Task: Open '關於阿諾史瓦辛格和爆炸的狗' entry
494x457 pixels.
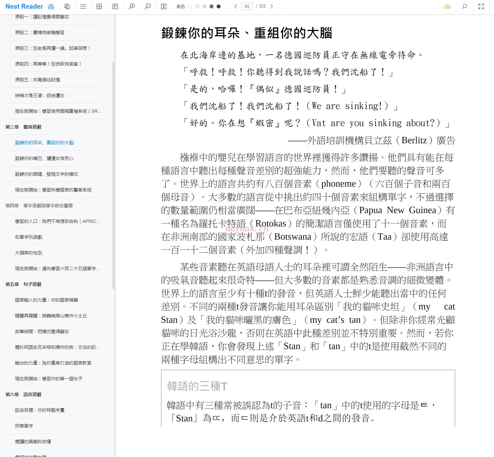Action: pos(58,347)
